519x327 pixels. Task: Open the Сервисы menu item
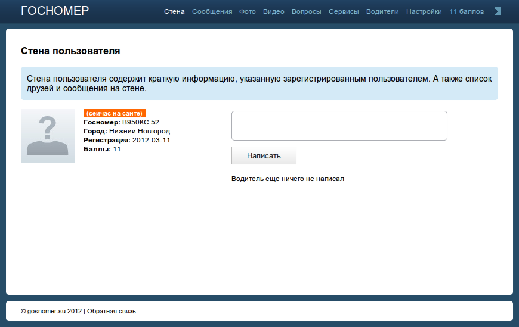344,11
